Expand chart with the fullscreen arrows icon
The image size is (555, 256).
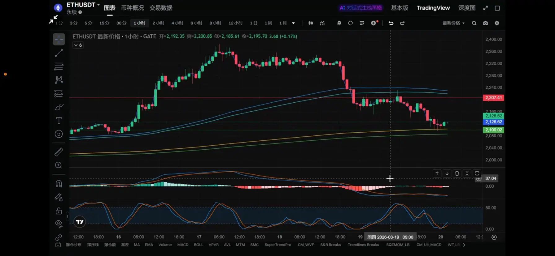pyautogui.click(x=485, y=8)
